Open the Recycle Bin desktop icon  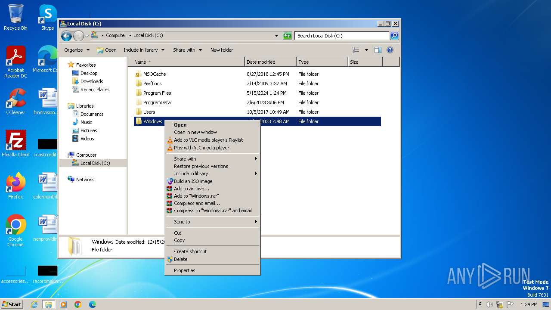click(15, 17)
